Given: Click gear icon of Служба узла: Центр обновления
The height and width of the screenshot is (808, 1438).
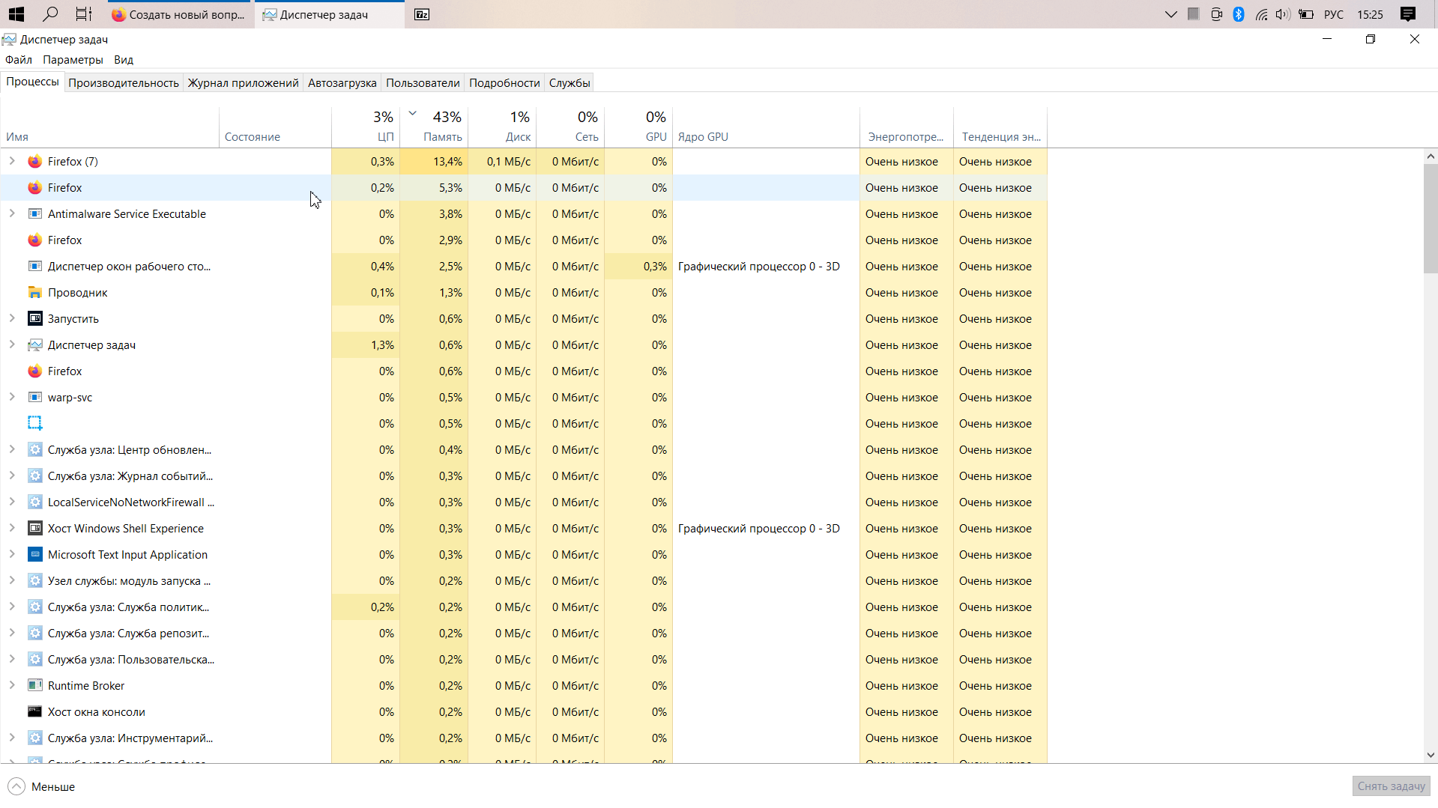Looking at the screenshot, I should click(x=34, y=450).
